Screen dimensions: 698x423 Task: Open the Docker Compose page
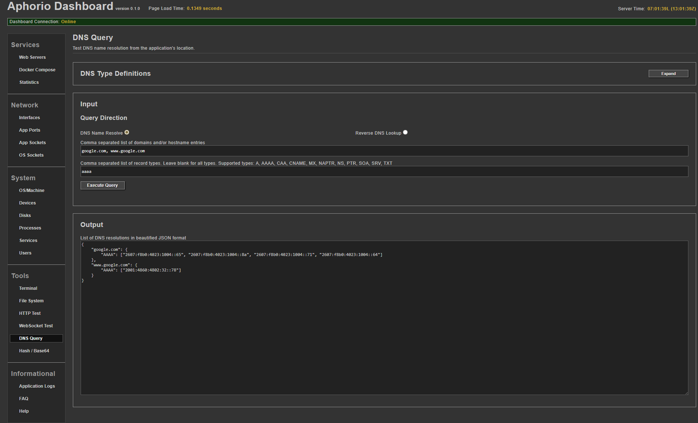tap(37, 70)
